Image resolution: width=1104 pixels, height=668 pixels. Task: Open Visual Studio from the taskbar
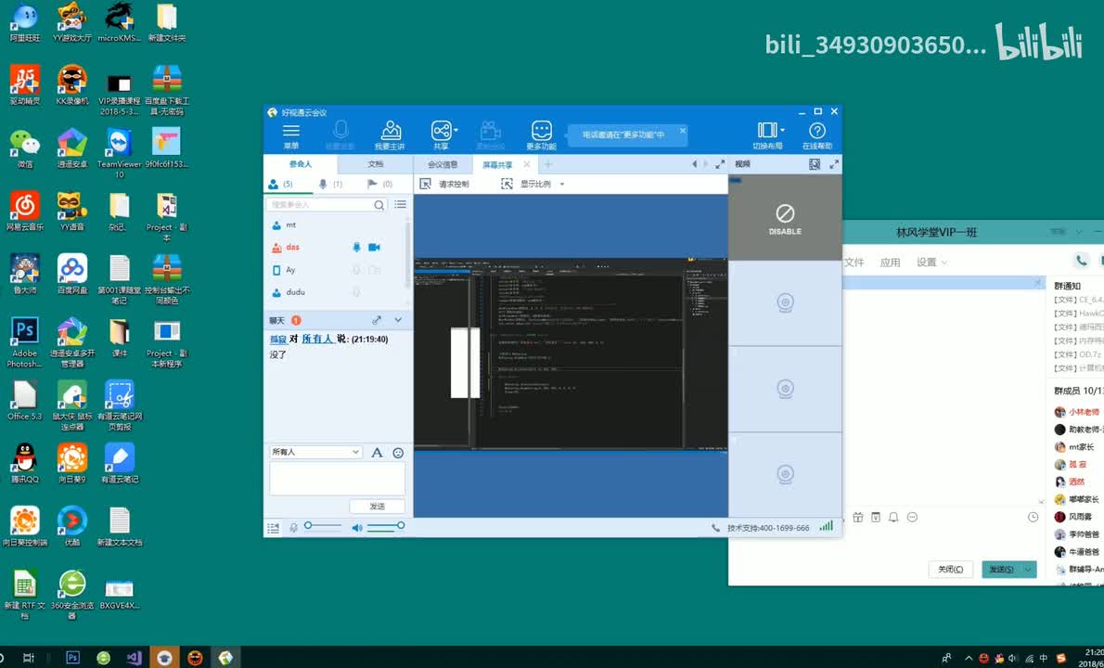click(x=134, y=658)
